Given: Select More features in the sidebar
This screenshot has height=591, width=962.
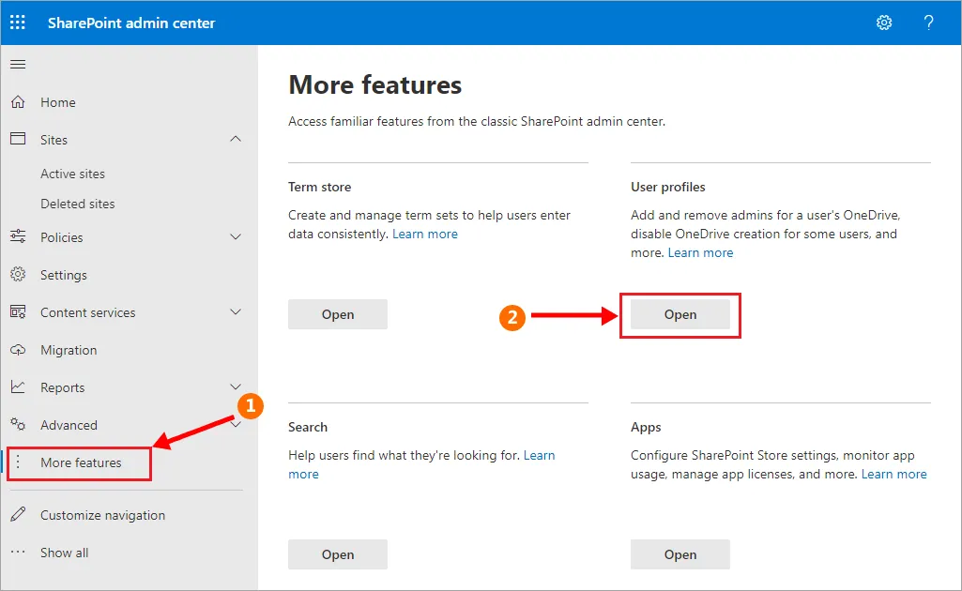Looking at the screenshot, I should coord(81,462).
